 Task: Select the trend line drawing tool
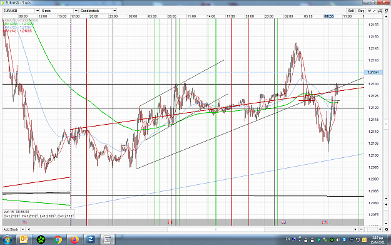click(375, 11)
